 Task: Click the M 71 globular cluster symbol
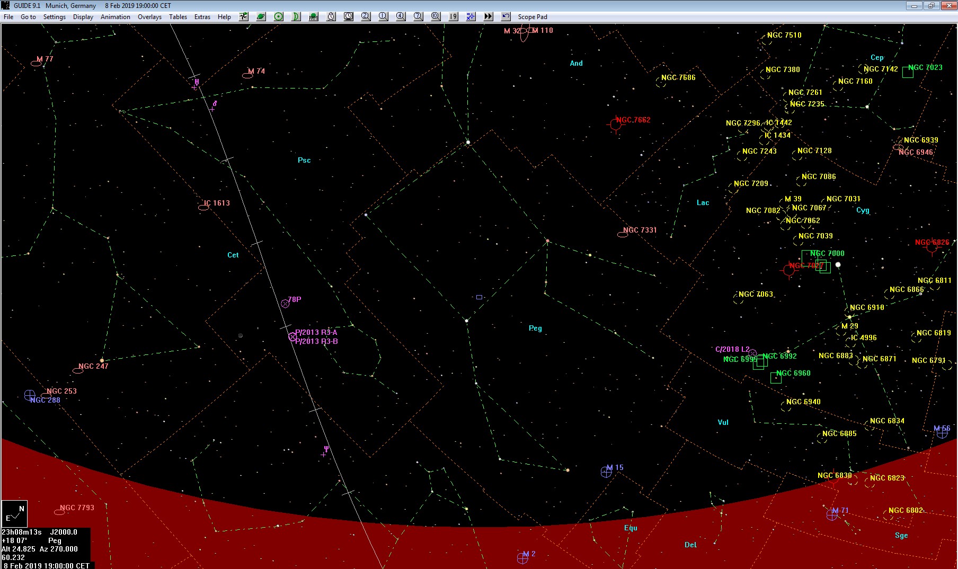coord(832,515)
